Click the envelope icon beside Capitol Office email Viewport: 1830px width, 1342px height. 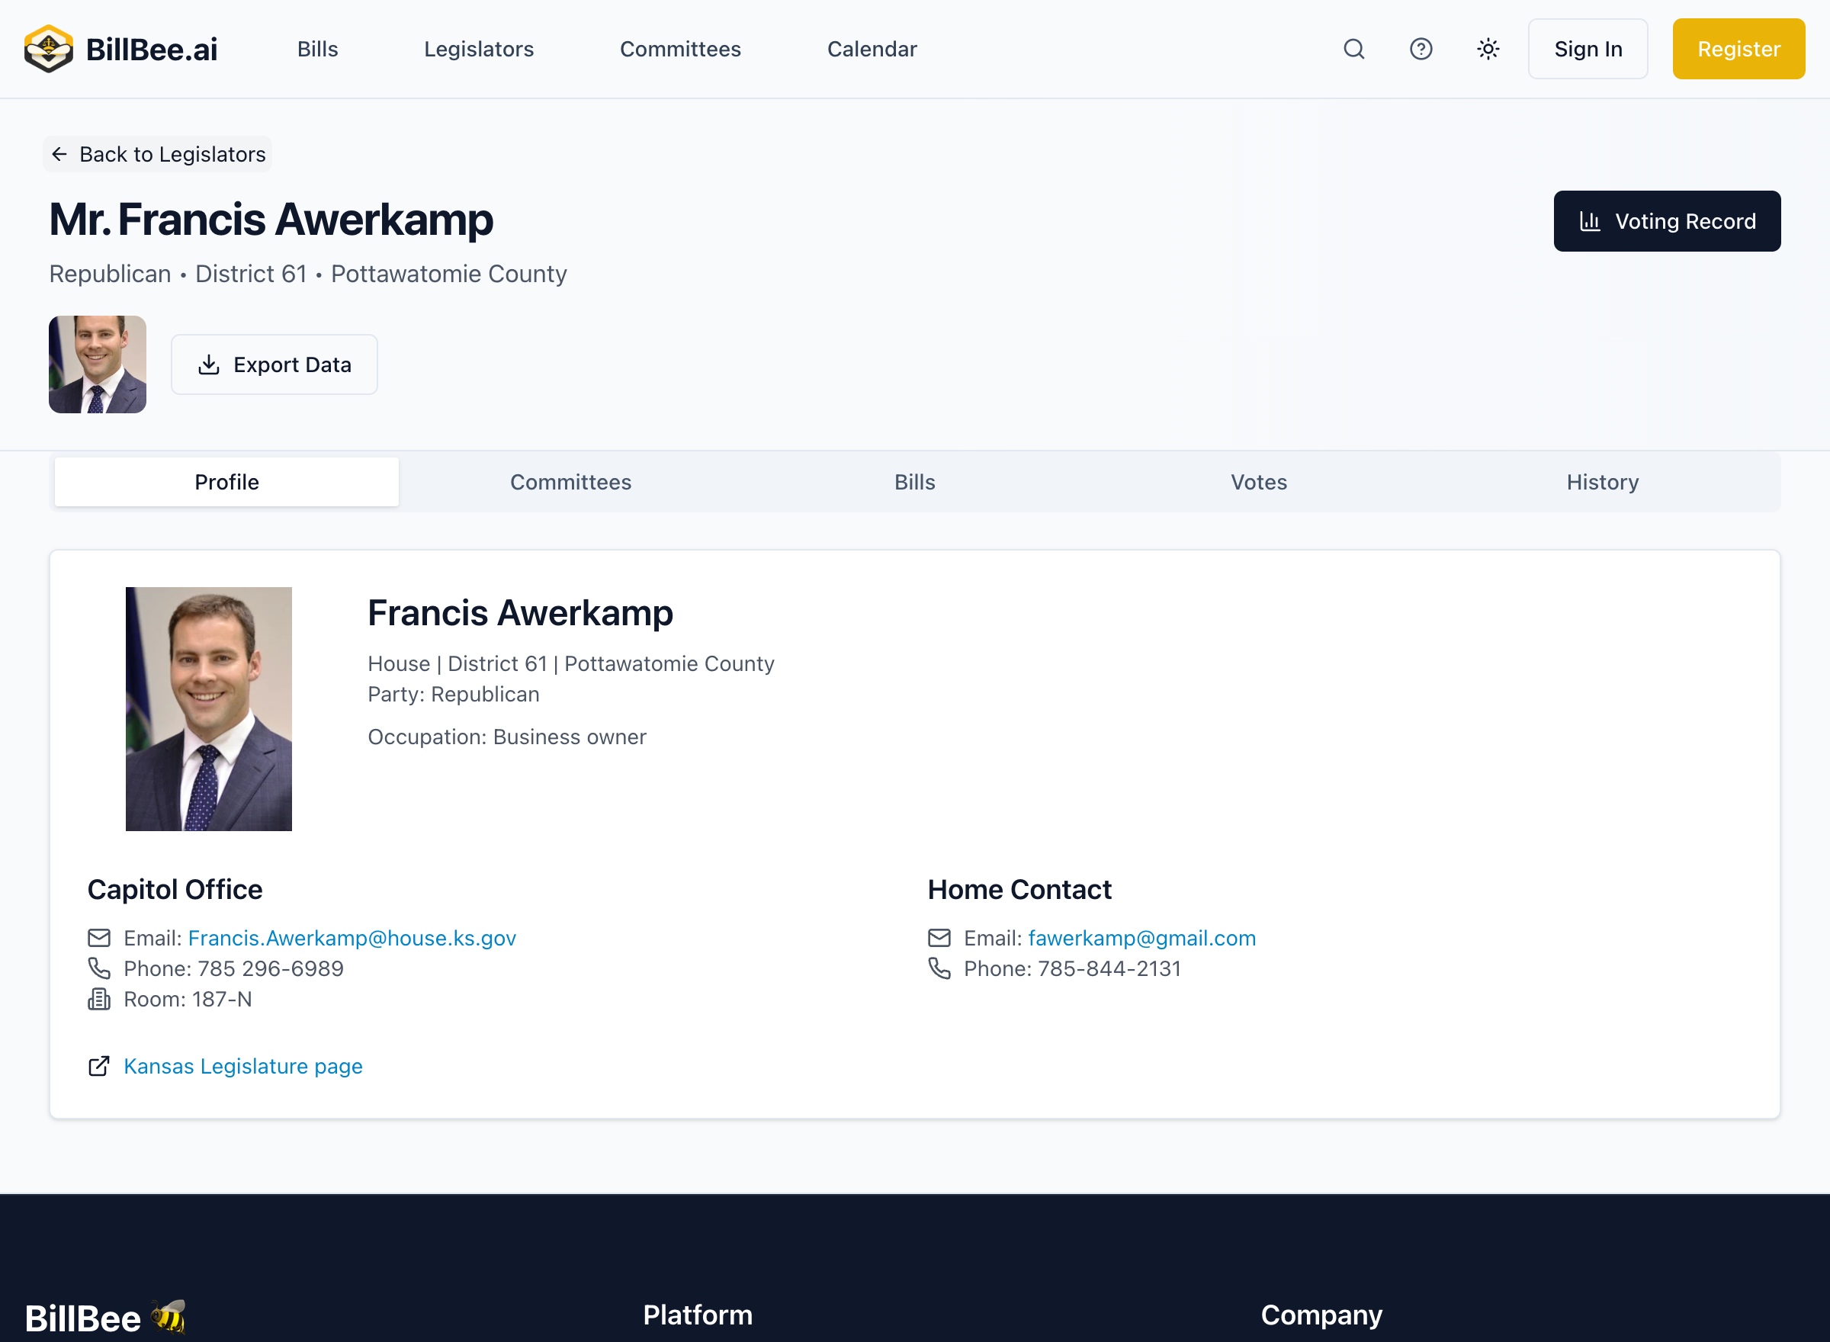pos(99,937)
